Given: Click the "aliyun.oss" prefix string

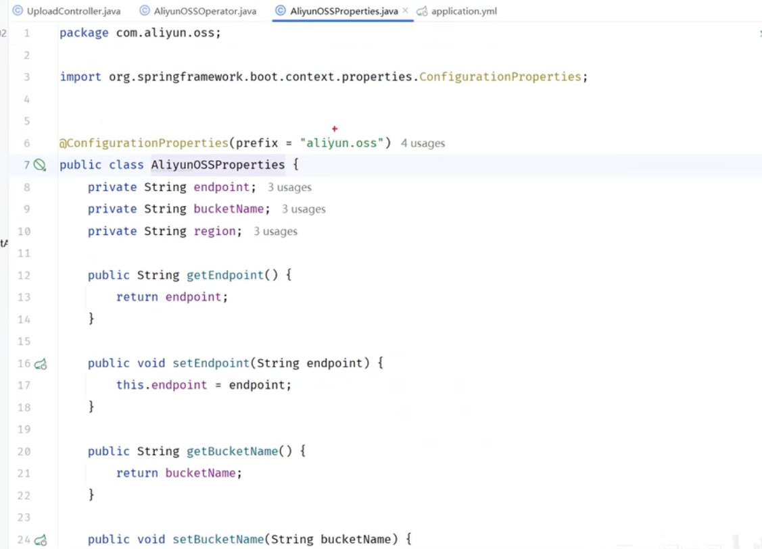Looking at the screenshot, I should click(x=341, y=143).
